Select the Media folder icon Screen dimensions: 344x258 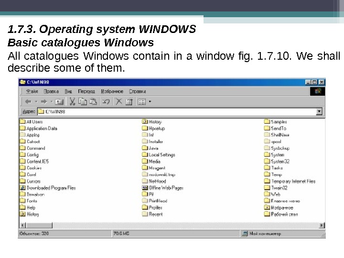[x=145, y=161]
